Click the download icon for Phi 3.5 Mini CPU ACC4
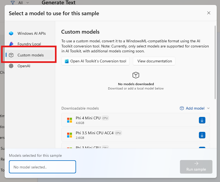This screenshot has height=182, width=220. 202,135
